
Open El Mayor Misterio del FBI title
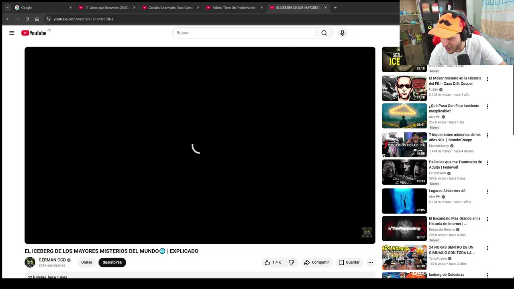click(455, 81)
